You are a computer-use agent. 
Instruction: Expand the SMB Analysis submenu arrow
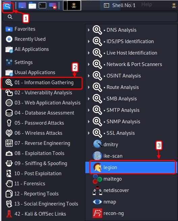pyautogui.click(x=89, y=99)
